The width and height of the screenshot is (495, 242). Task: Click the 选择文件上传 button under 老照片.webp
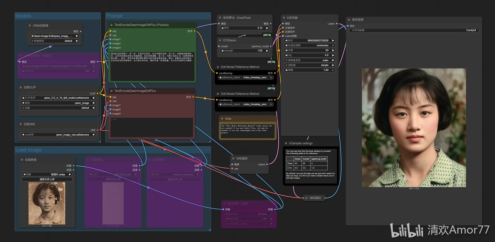tap(47, 179)
